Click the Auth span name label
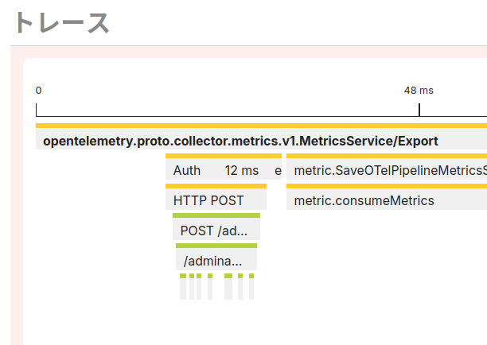The height and width of the screenshot is (345, 487). 187,170
